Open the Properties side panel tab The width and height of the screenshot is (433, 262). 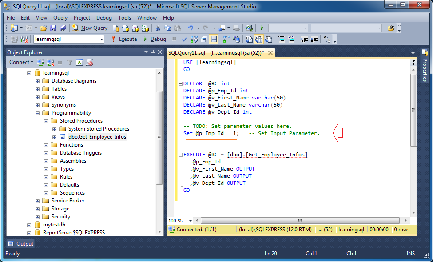425,65
